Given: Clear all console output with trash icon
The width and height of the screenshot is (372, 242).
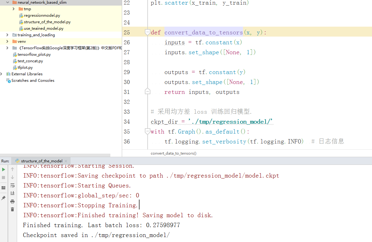Looking at the screenshot, I should point(12,209).
